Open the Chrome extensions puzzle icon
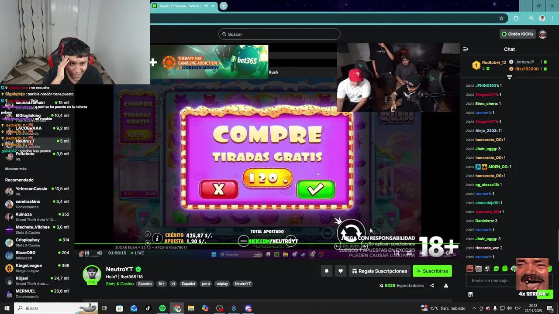This screenshot has height=314, width=559. (x=516, y=18)
